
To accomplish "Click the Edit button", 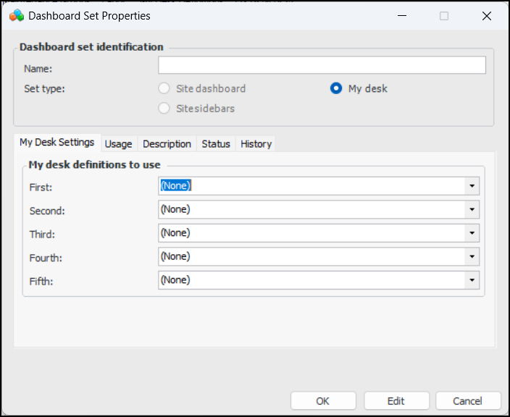I will click(396, 401).
